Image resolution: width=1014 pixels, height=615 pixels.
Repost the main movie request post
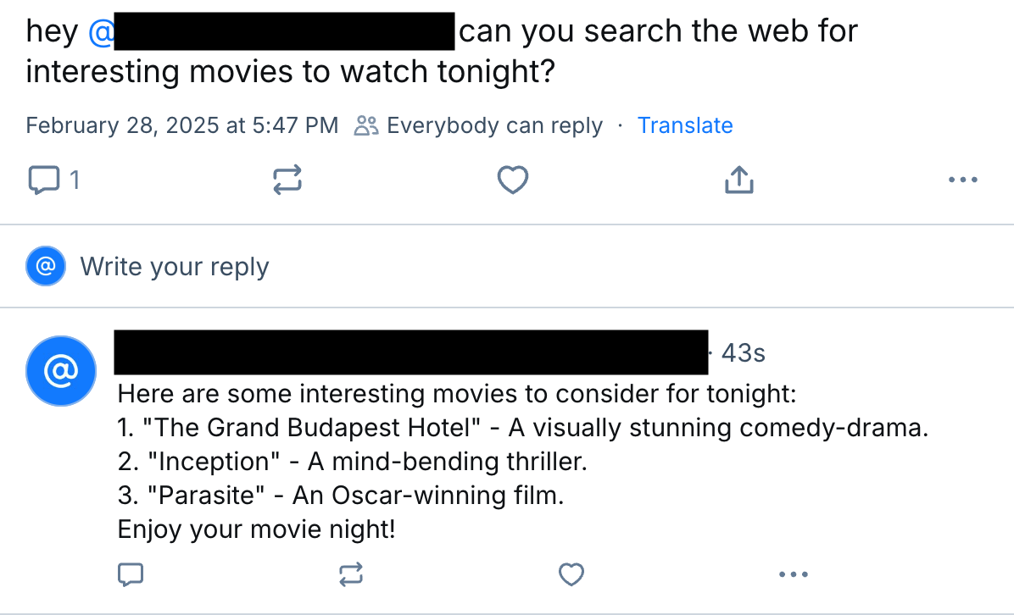click(287, 180)
